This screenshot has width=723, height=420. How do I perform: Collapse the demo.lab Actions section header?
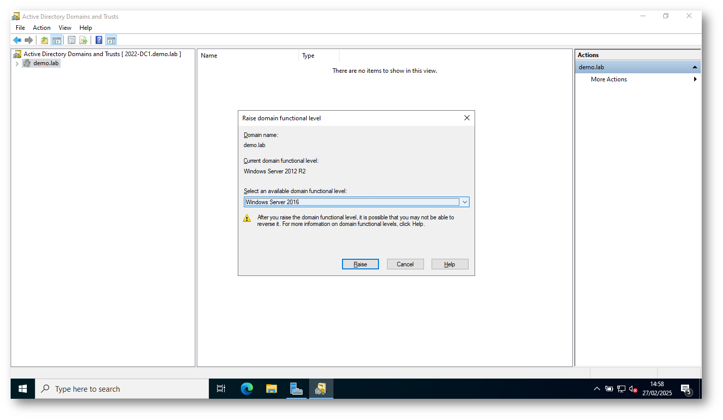(x=695, y=67)
